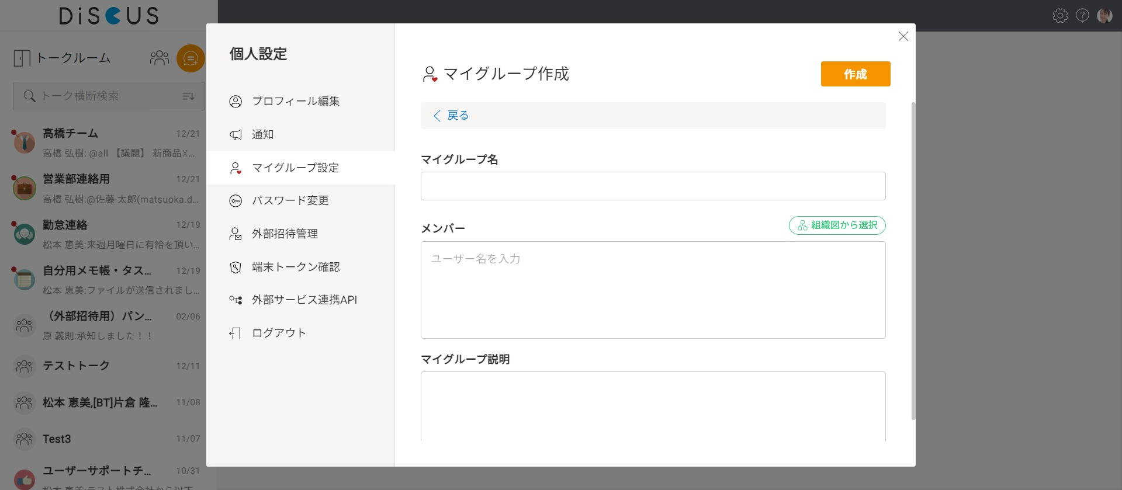
Task: Click the talk room door icon
Action: (x=22, y=58)
